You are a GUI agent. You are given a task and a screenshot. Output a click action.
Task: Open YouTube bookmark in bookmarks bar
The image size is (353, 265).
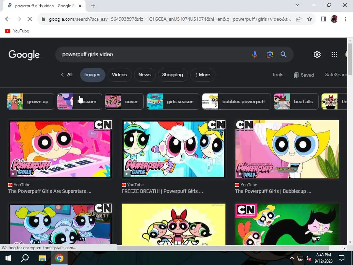(x=17, y=31)
